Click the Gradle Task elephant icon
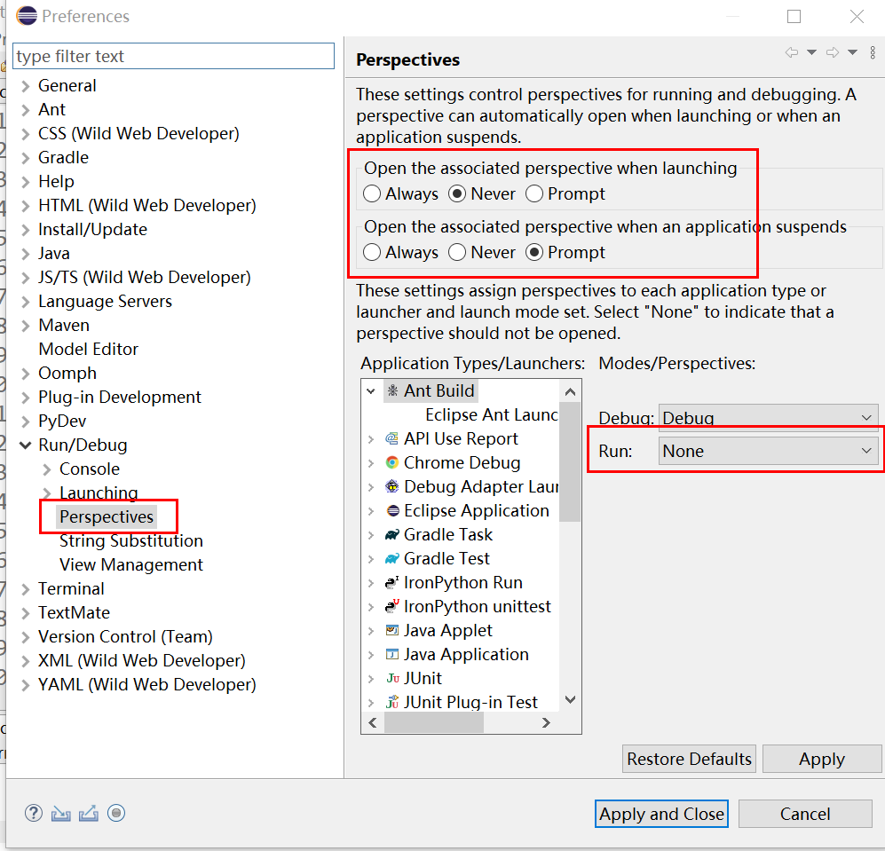This screenshot has height=851, width=885. tap(392, 534)
